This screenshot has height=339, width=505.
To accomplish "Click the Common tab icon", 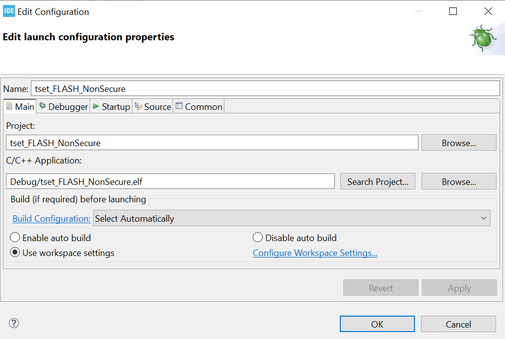I will coord(178,106).
